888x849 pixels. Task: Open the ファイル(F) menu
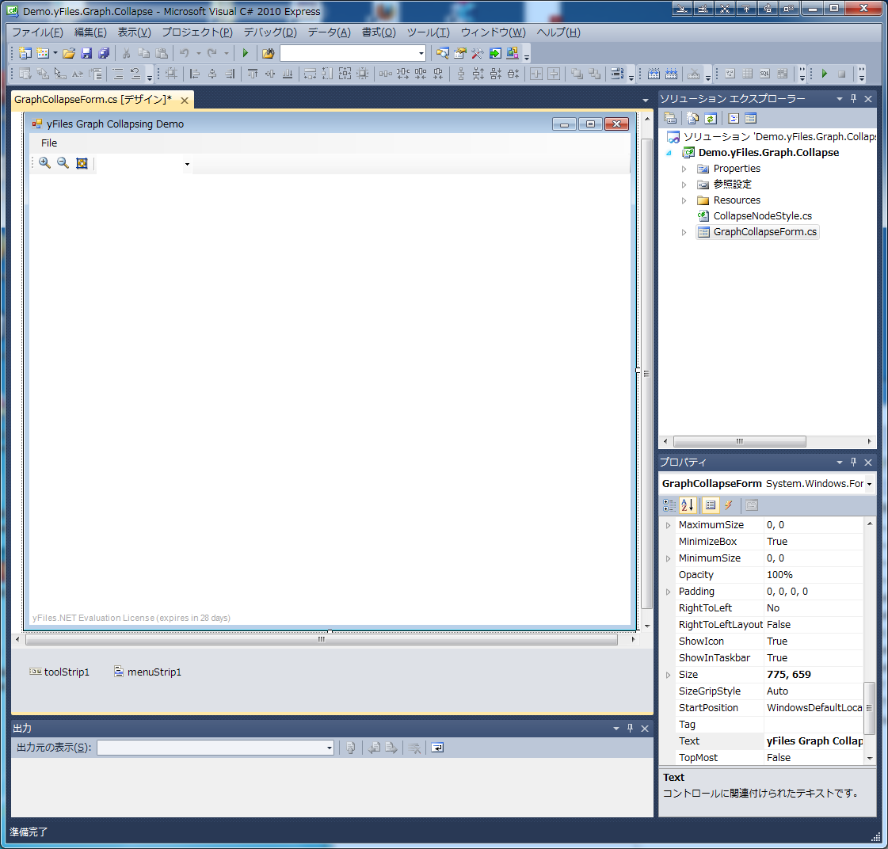37,32
